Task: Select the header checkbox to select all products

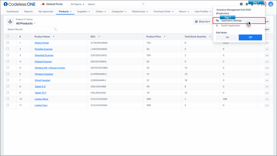Action: pyautogui.click(x=8, y=36)
